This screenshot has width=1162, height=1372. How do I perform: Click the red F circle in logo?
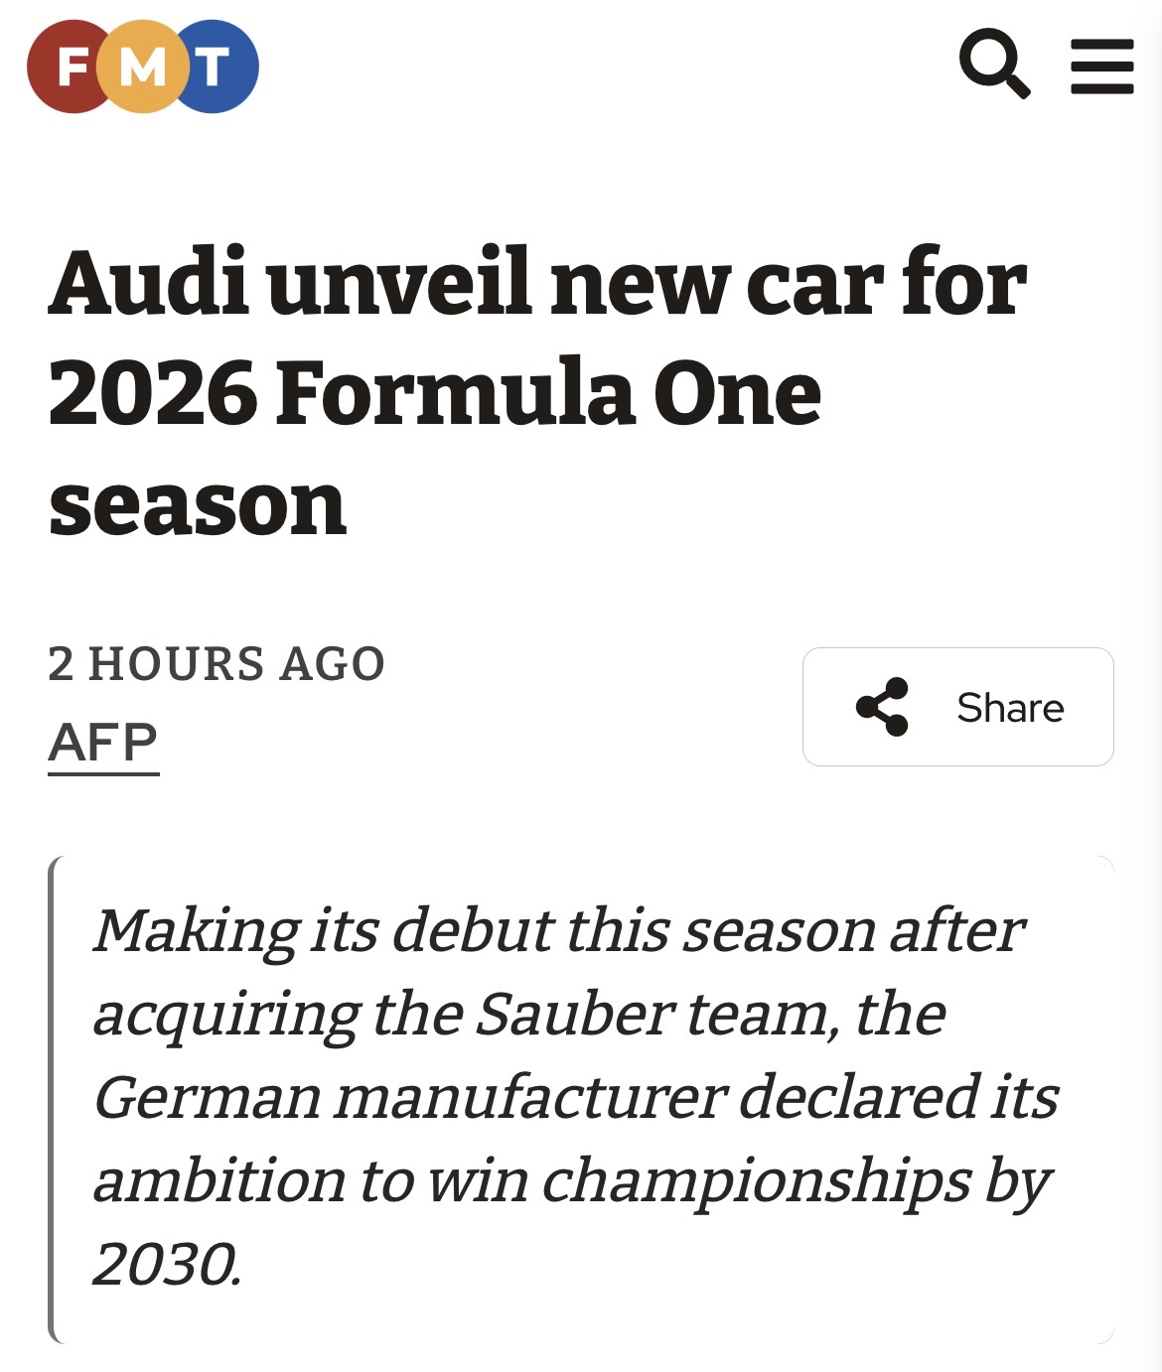(x=68, y=67)
